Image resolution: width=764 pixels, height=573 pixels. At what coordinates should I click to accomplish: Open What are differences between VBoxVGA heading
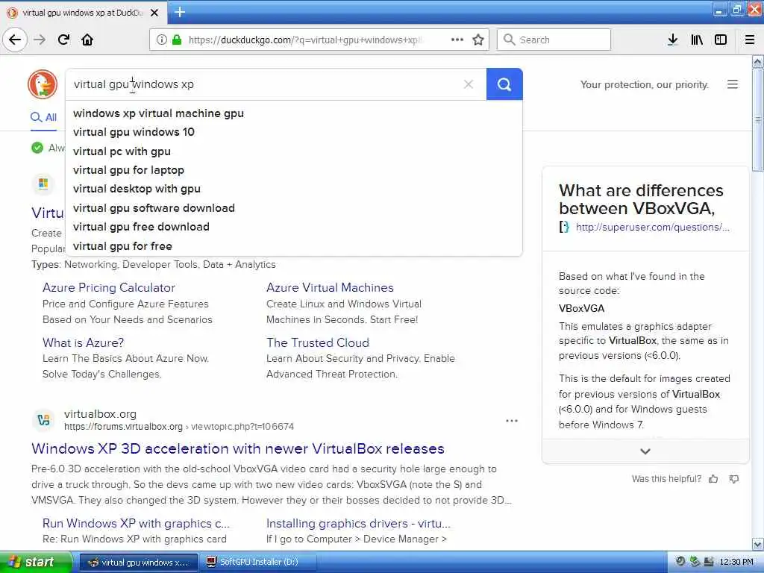pyautogui.click(x=641, y=199)
